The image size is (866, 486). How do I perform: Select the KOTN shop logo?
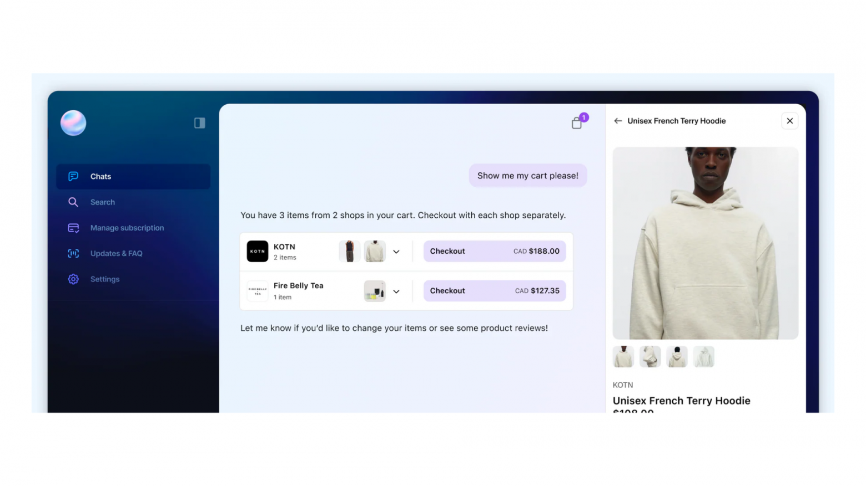[257, 251]
